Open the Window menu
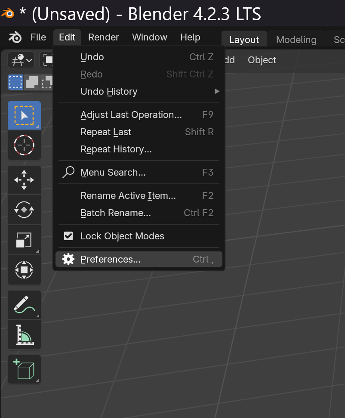The height and width of the screenshot is (418, 345). [x=150, y=37]
